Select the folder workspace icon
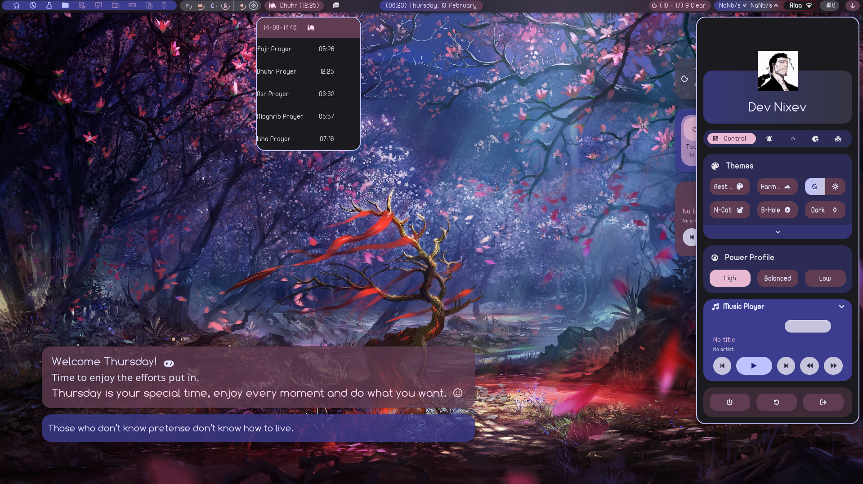This screenshot has width=863, height=484. pos(65,5)
